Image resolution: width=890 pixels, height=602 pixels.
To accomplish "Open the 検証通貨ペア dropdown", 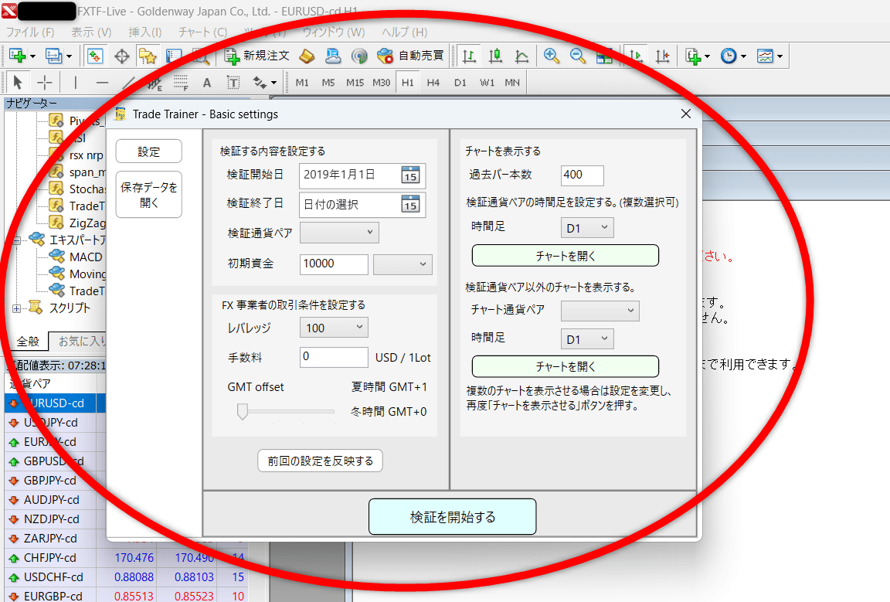I will (x=339, y=232).
